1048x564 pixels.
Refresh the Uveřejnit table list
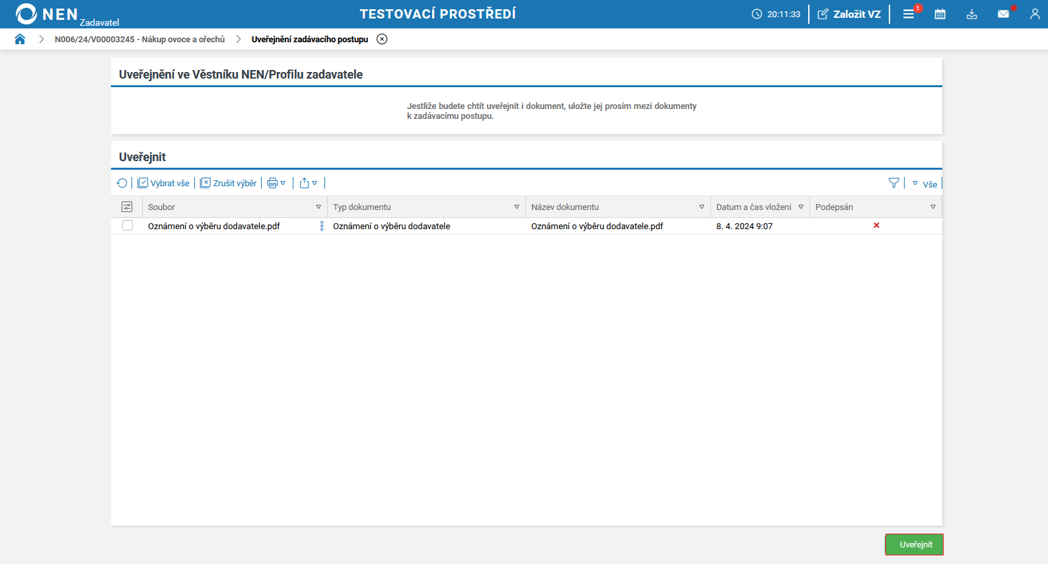click(x=122, y=183)
